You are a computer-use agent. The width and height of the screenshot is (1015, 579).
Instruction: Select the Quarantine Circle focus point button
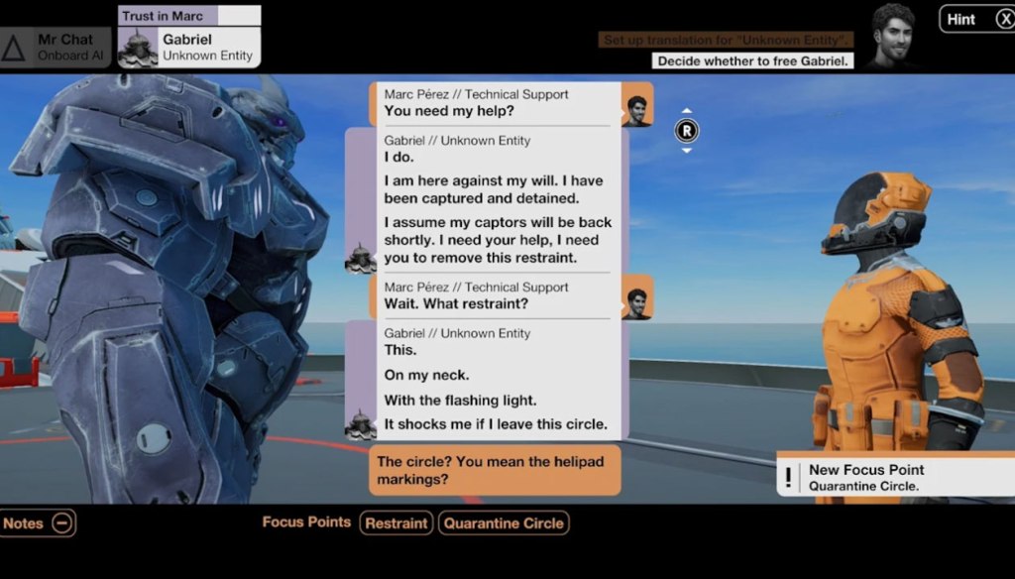(x=504, y=523)
